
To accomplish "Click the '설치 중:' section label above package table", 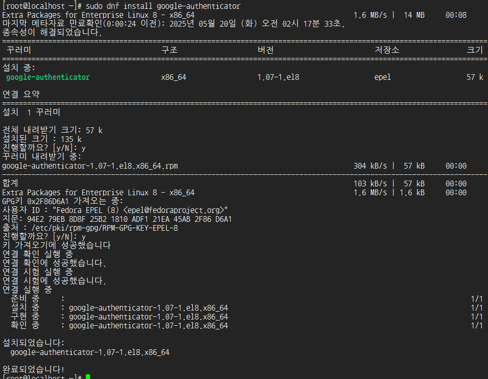I will pyautogui.click(x=19, y=68).
